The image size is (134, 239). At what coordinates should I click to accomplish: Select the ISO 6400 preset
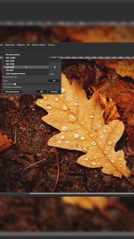coord(26,67)
